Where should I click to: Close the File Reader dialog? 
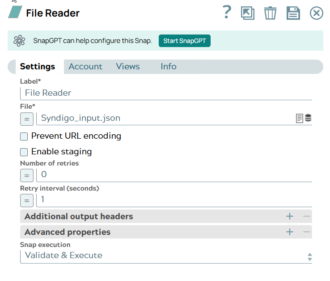316,13
